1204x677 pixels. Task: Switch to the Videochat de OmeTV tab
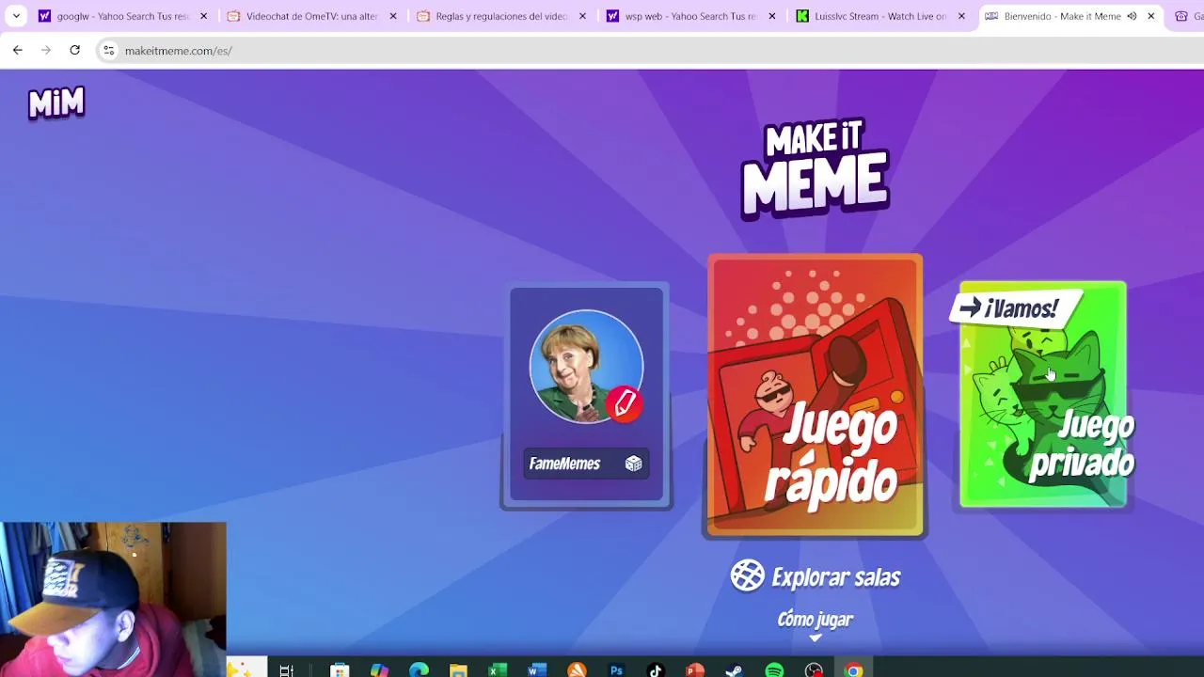[311, 16]
